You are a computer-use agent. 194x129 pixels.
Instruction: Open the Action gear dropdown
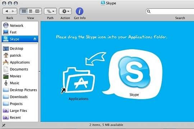pos(65,11)
